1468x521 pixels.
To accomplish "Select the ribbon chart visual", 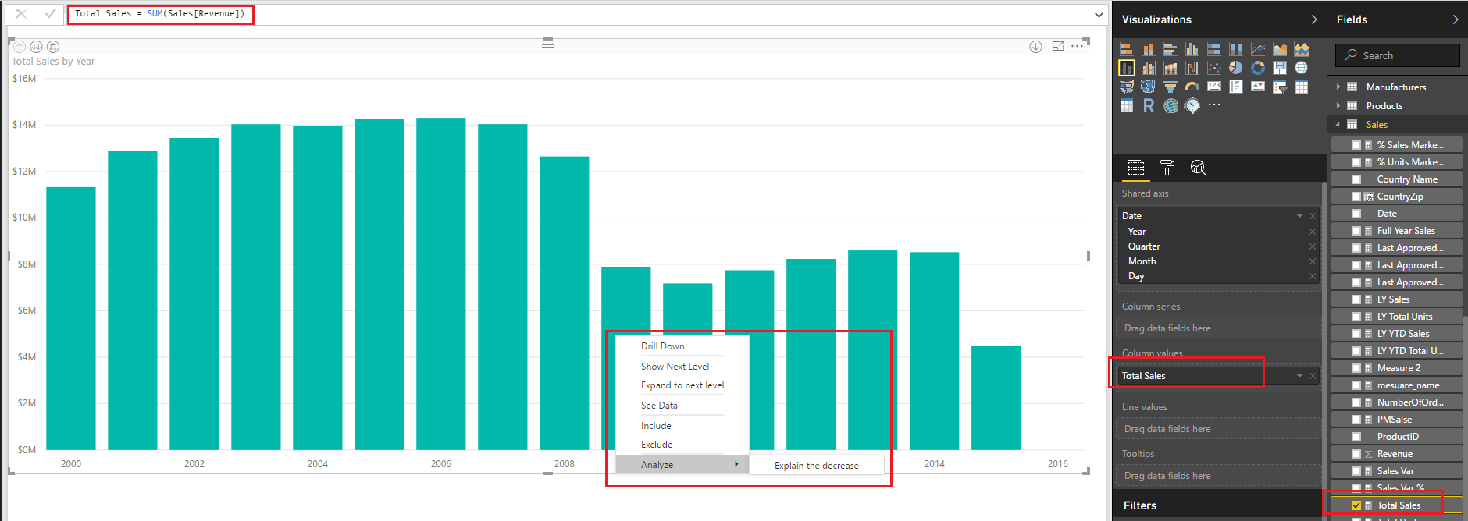I will [x=1170, y=68].
